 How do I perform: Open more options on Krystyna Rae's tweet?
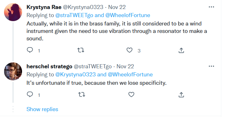click(211, 7)
